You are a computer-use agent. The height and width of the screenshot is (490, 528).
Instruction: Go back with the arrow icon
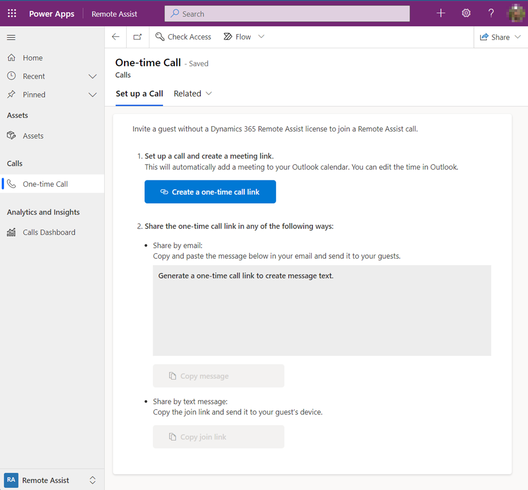tap(115, 37)
